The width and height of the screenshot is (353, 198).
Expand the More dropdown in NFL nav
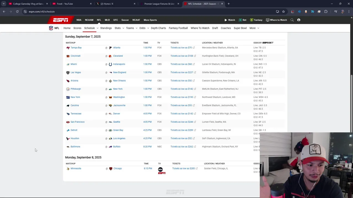(254, 28)
